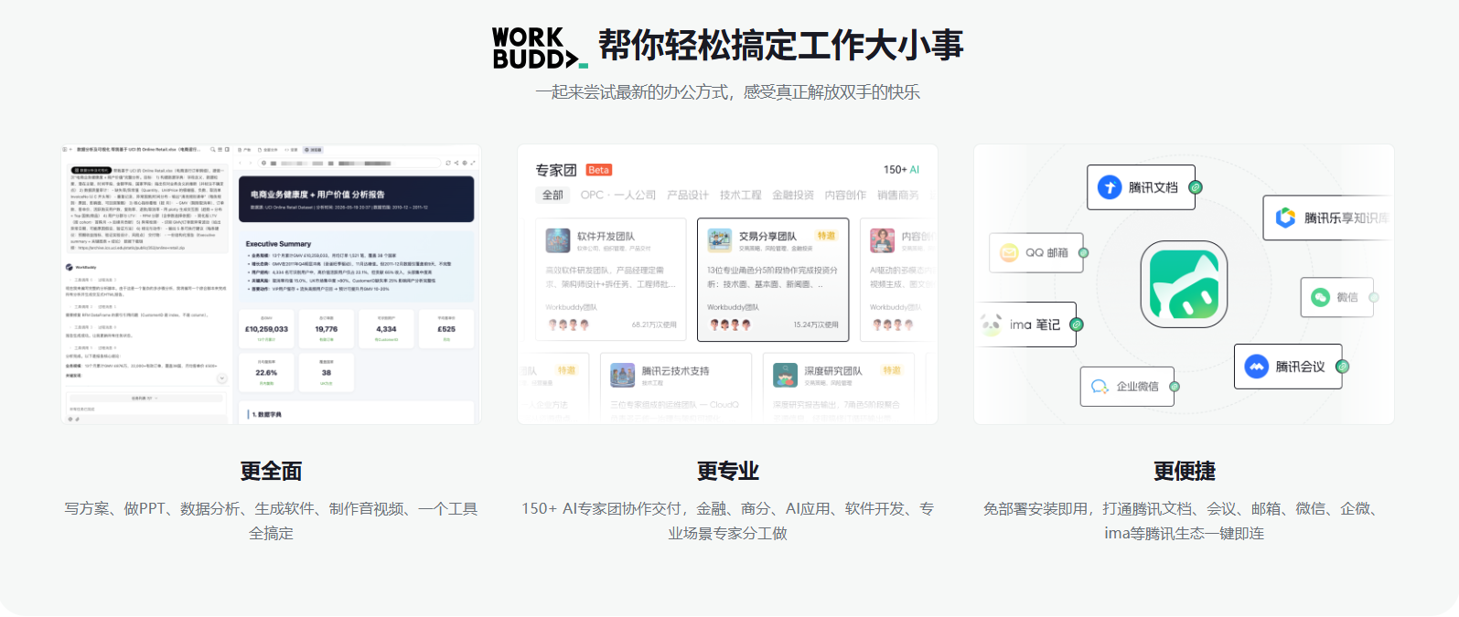
Task: Click description starting 150+ AI专家团协作交付
Action: (x=727, y=521)
